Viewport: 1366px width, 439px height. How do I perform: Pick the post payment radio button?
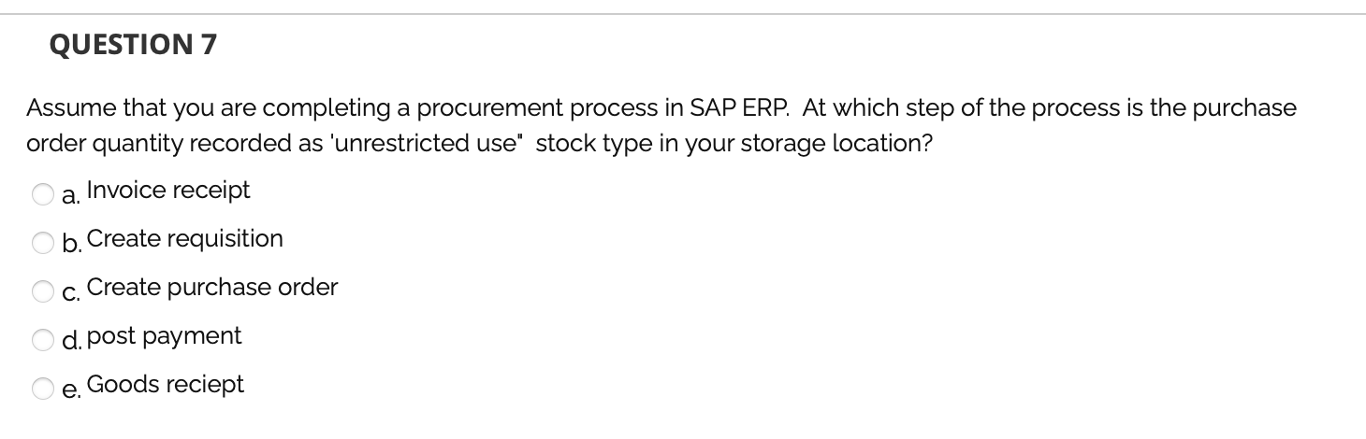[43, 340]
